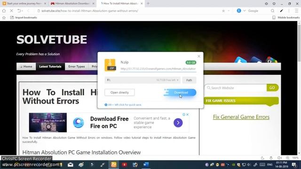Click the orange browser icon in the taskbar
This screenshot has width=301, height=169.
click(x=114, y=165)
